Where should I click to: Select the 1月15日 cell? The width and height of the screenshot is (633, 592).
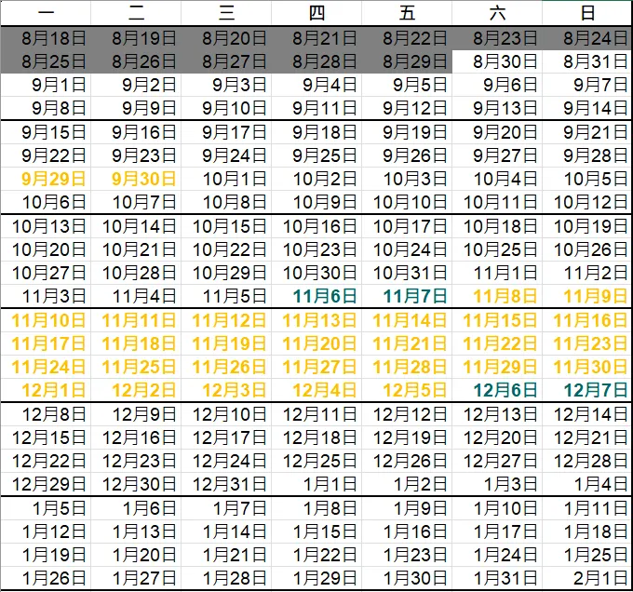[x=316, y=531]
